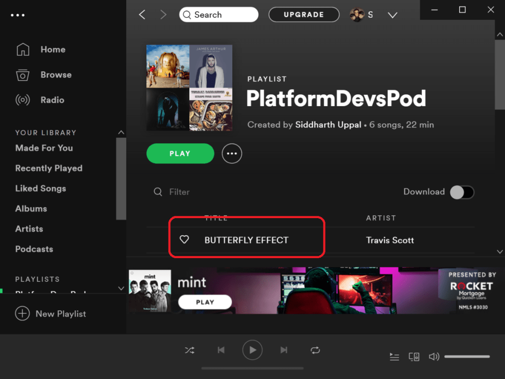Open Liked Songs in the library
This screenshot has height=379, width=505.
pyautogui.click(x=40, y=189)
